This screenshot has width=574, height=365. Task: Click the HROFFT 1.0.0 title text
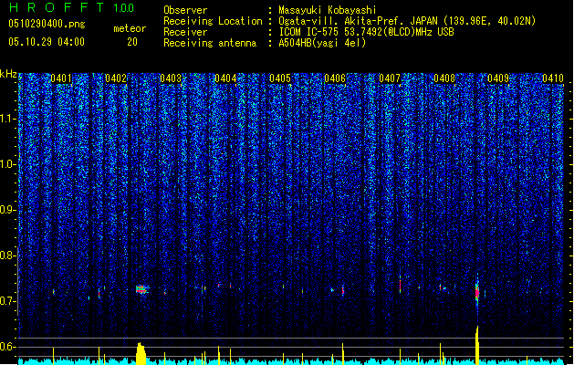point(72,7)
